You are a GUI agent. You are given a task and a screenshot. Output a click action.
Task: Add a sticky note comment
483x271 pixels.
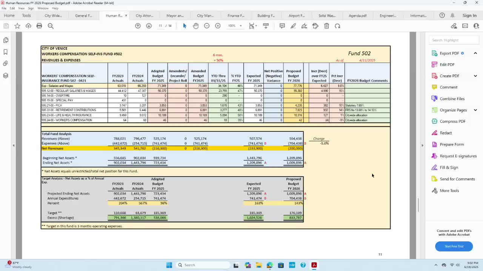coord(282,26)
